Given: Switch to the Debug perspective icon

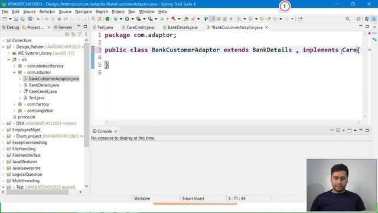Looking at the screenshot, I should pyautogui.click(x=374, y=19).
